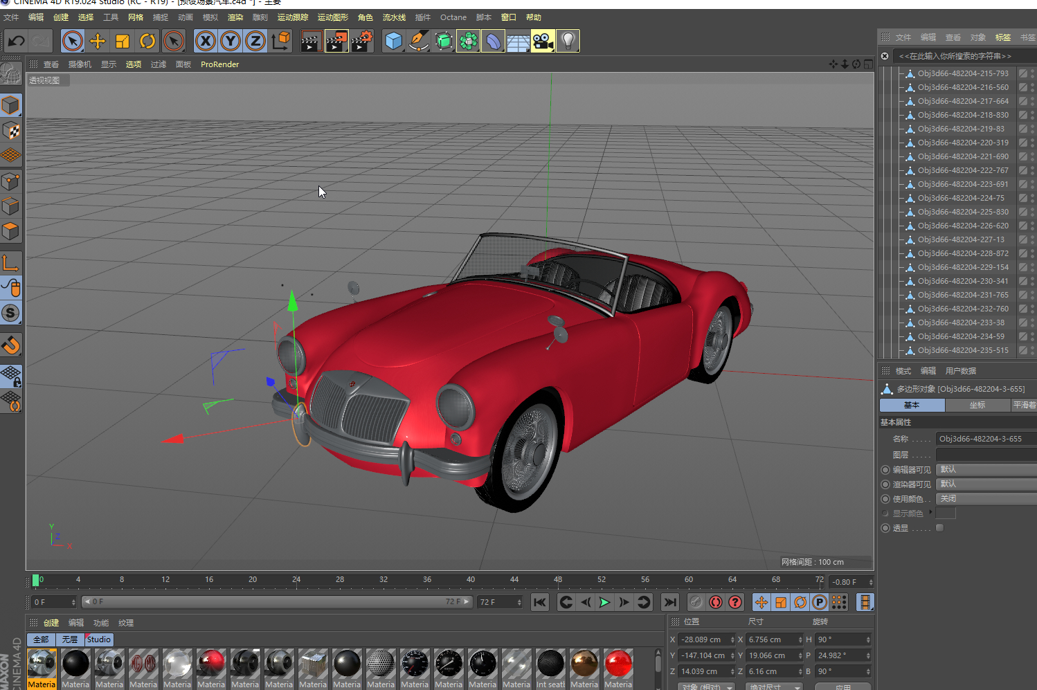Activate the Move tool
This screenshot has height=690, width=1037.
[x=98, y=42]
